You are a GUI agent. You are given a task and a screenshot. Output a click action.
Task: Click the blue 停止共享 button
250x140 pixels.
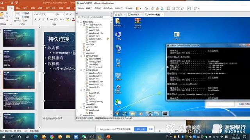coord(141,129)
